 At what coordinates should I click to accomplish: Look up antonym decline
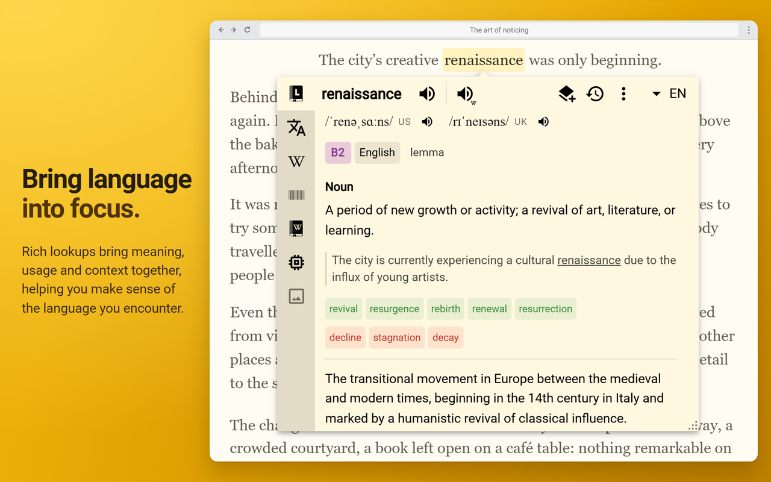[345, 337]
